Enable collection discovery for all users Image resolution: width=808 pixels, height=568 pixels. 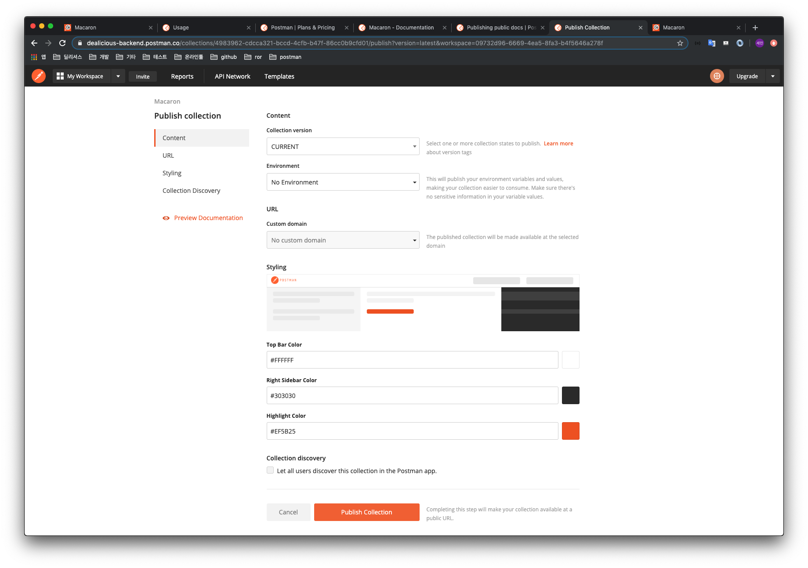(x=270, y=470)
